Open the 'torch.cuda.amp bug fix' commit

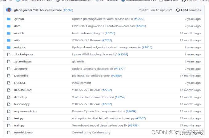click(x=88, y=33)
